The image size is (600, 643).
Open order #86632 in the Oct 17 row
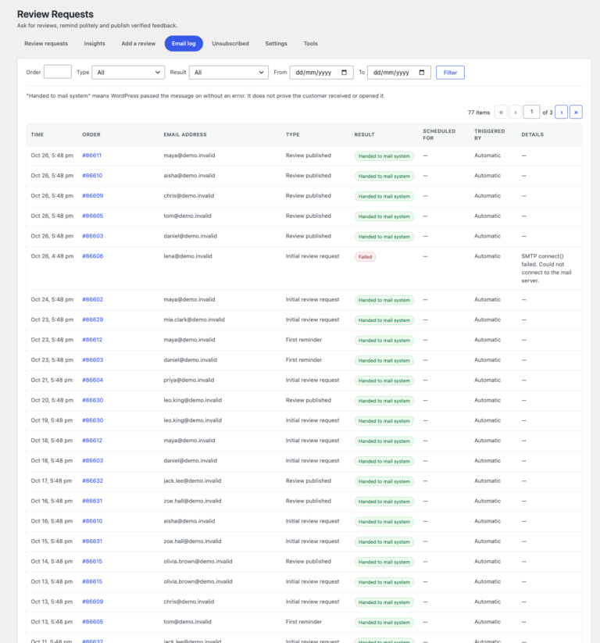[93, 481]
